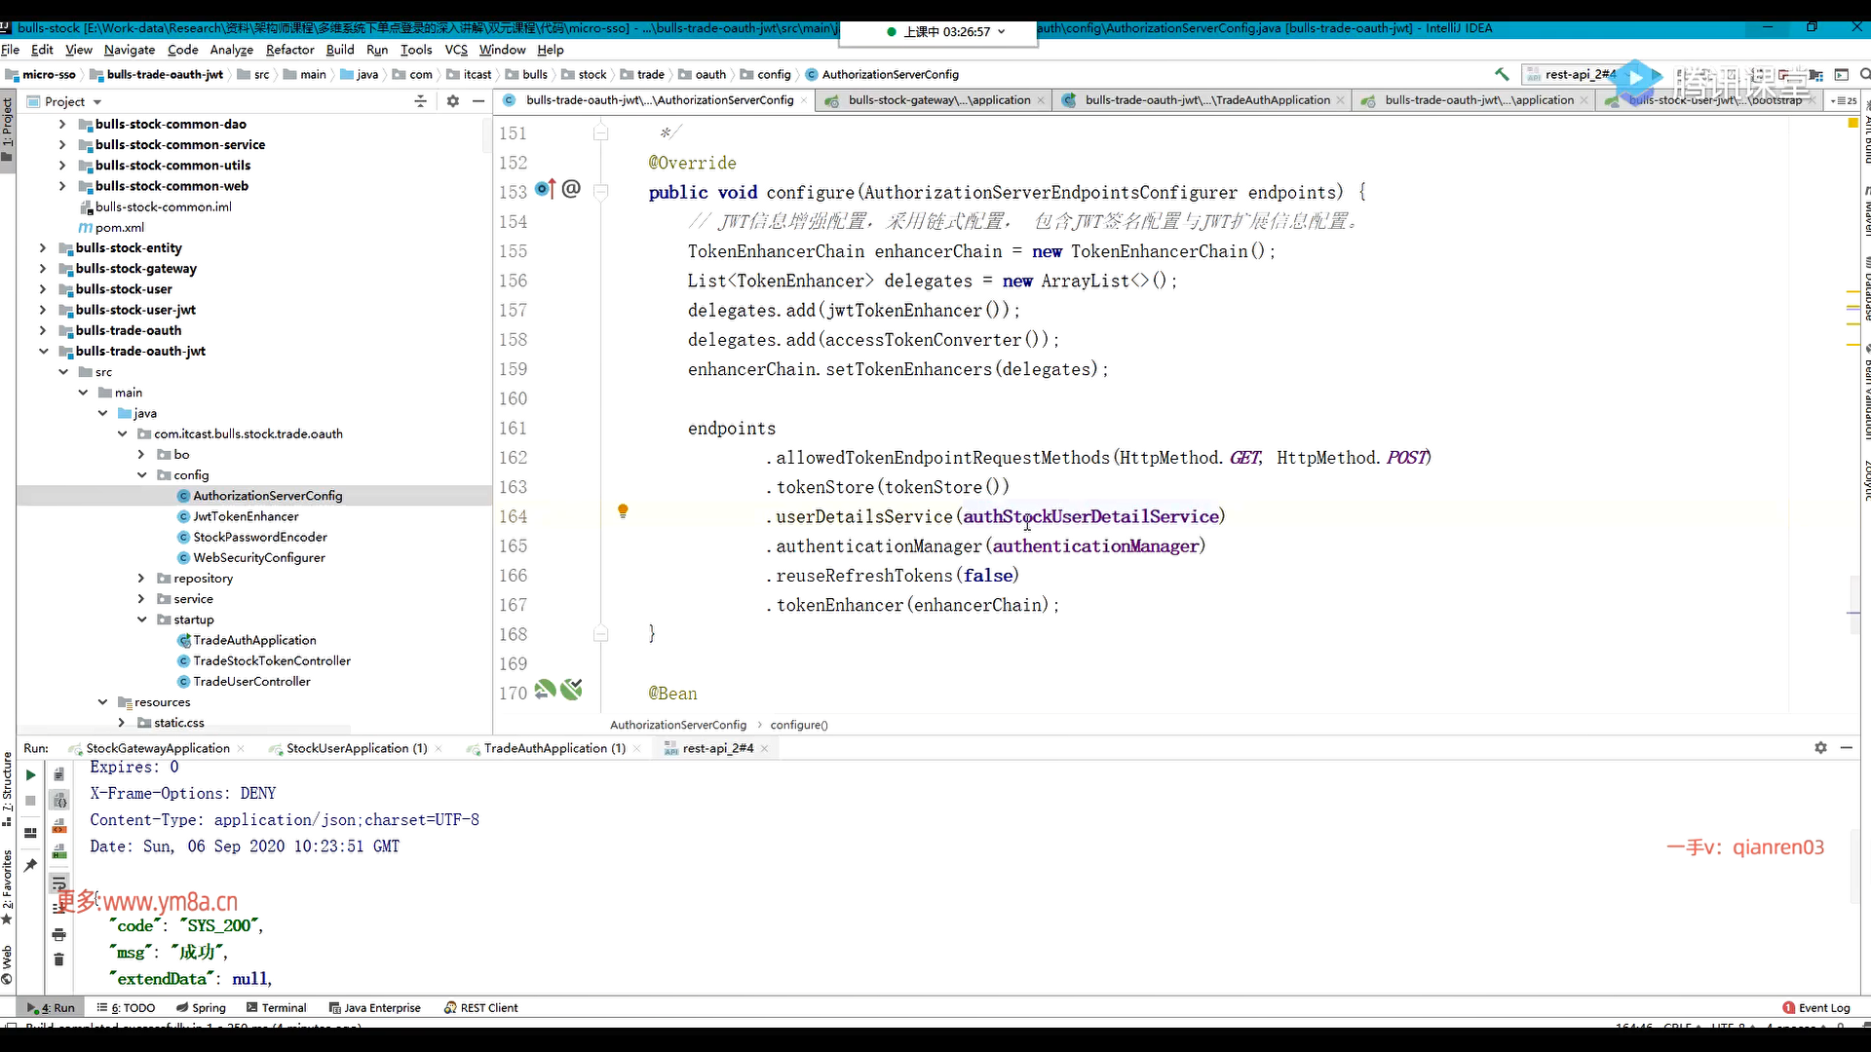The height and width of the screenshot is (1052, 1871).
Task: Open the Refactor menu
Action: coord(289,50)
